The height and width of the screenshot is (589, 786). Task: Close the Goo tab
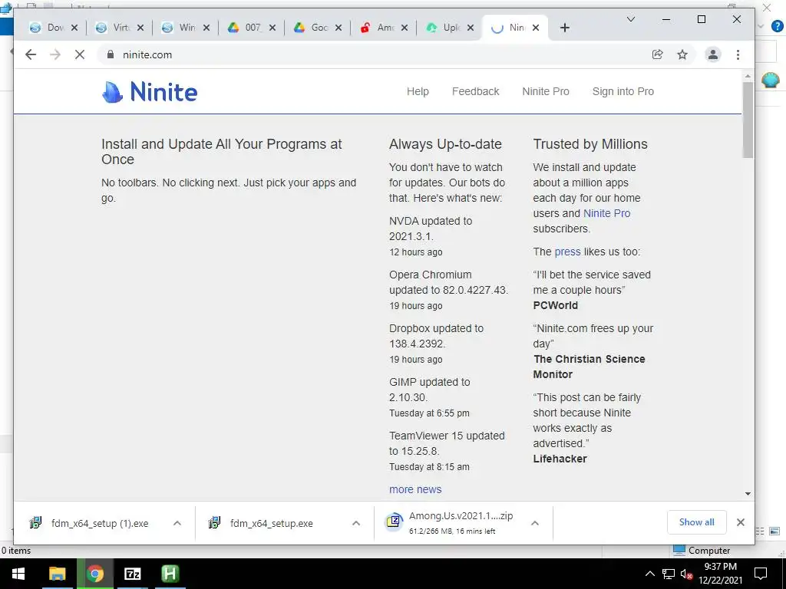339,28
